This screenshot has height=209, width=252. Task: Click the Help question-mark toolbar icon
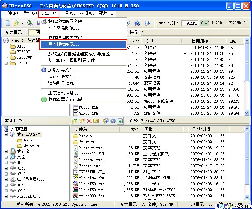[x=137, y=23]
